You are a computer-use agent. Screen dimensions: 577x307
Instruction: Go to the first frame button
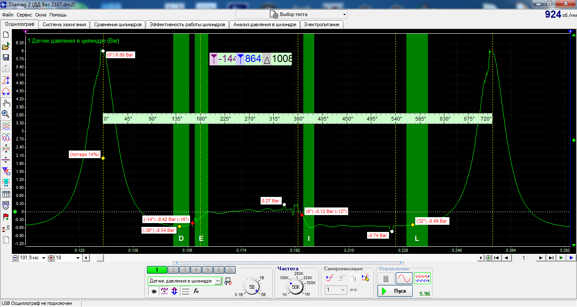(497, 258)
